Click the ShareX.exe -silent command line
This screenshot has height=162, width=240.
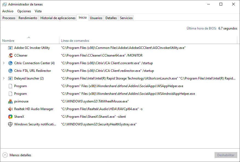click(x=93, y=117)
